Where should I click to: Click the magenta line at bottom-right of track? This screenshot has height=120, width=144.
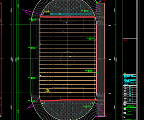point(100,110)
